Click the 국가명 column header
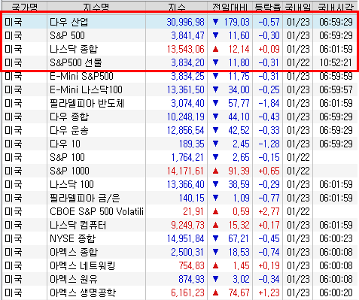Image resolution: width=359 pixels, height=300 pixels. pos(25,7)
